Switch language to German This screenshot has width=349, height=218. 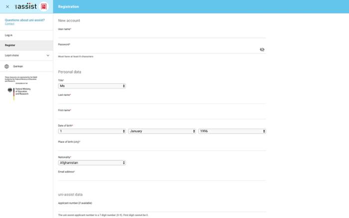(18, 66)
